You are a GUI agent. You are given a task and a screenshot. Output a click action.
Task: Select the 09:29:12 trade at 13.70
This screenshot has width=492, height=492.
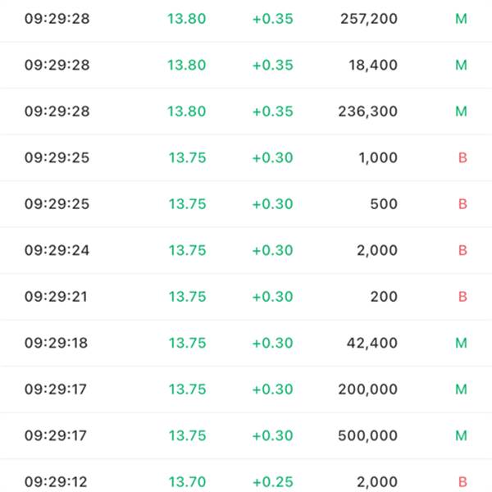(246, 476)
